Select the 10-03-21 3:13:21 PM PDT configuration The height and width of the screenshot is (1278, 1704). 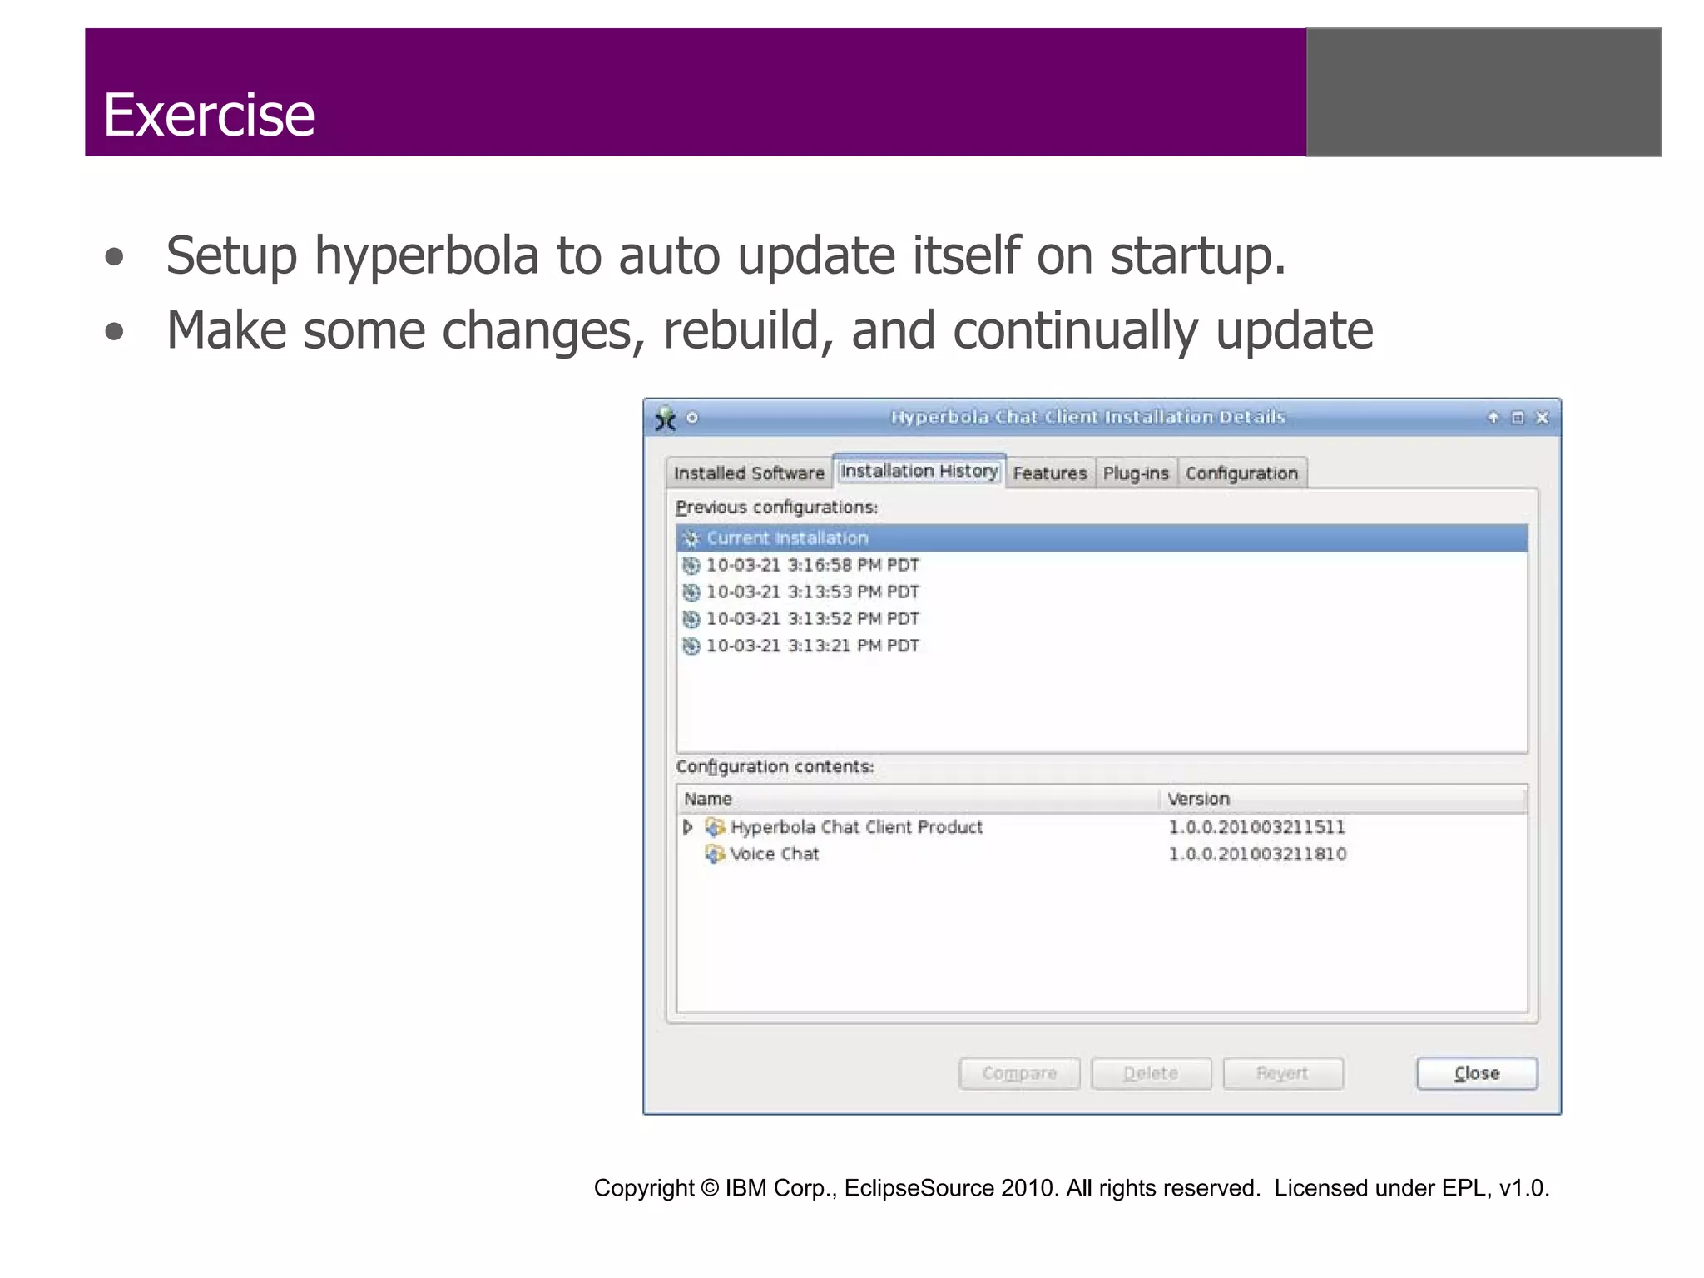(x=1102, y=646)
